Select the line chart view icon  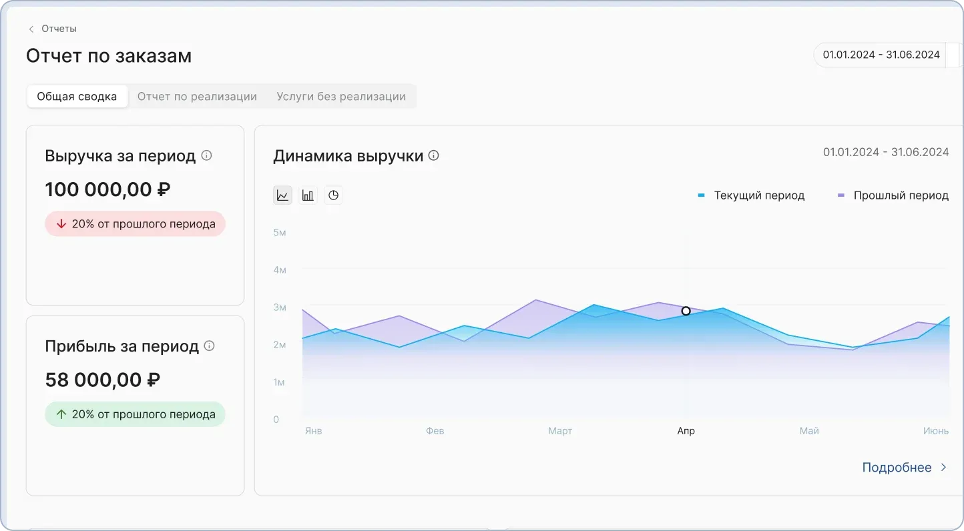pos(282,195)
